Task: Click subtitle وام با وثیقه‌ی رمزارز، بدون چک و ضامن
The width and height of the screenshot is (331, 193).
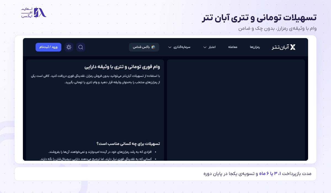Action: (x=277, y=28)
